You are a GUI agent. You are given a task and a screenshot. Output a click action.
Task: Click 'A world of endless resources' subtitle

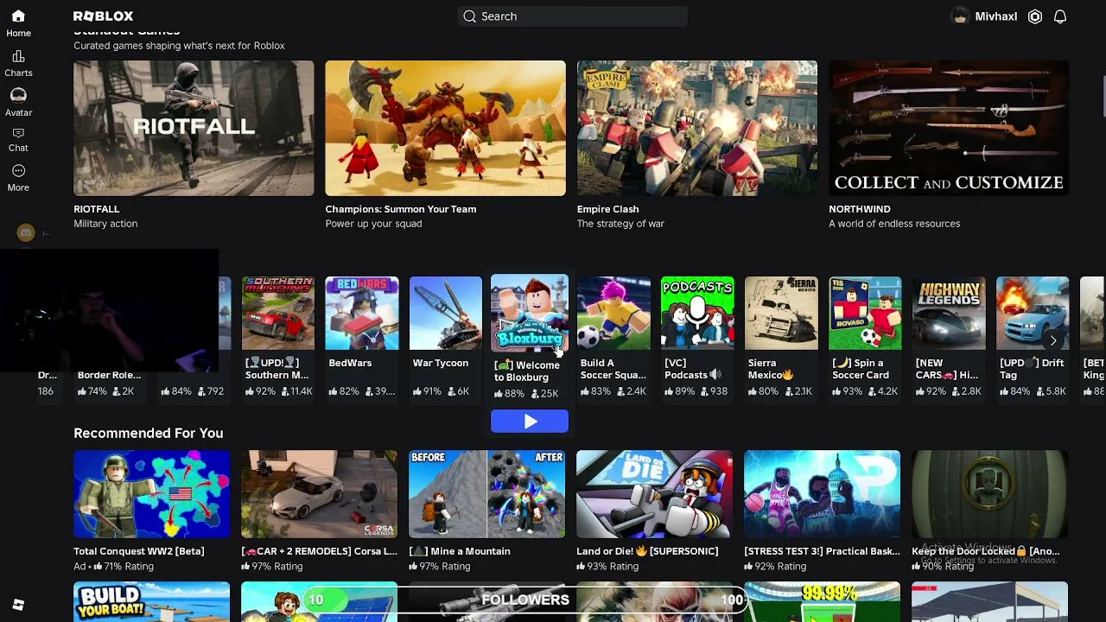[894, 224]
